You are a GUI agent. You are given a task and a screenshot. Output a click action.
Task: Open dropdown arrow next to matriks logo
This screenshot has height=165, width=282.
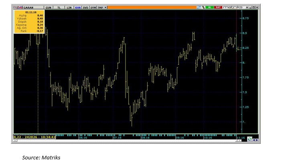(247, 7)
